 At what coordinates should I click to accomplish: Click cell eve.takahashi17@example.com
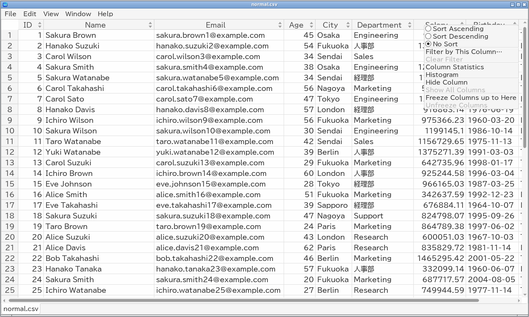219,205
